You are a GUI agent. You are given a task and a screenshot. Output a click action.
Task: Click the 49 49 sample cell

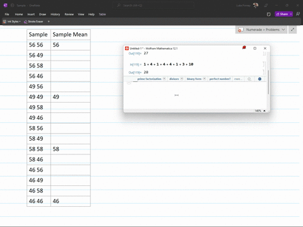pos(39,97)
